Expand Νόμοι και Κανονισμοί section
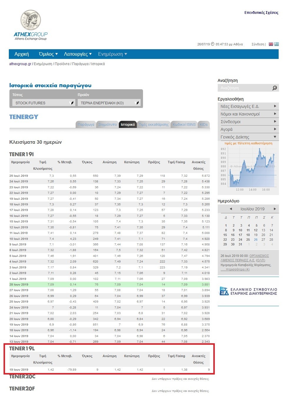This screenshot has height=396, width=286. pyautogui.click(x=248, y=114)
